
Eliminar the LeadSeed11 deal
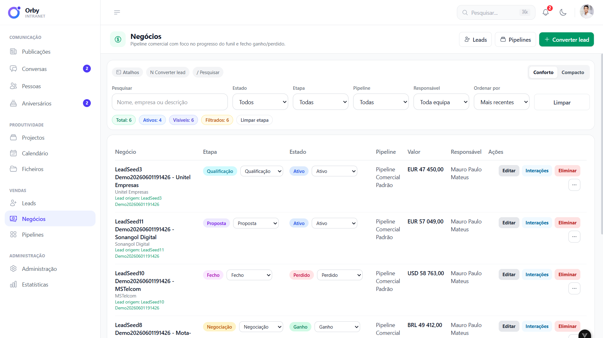tap(567, 223)
